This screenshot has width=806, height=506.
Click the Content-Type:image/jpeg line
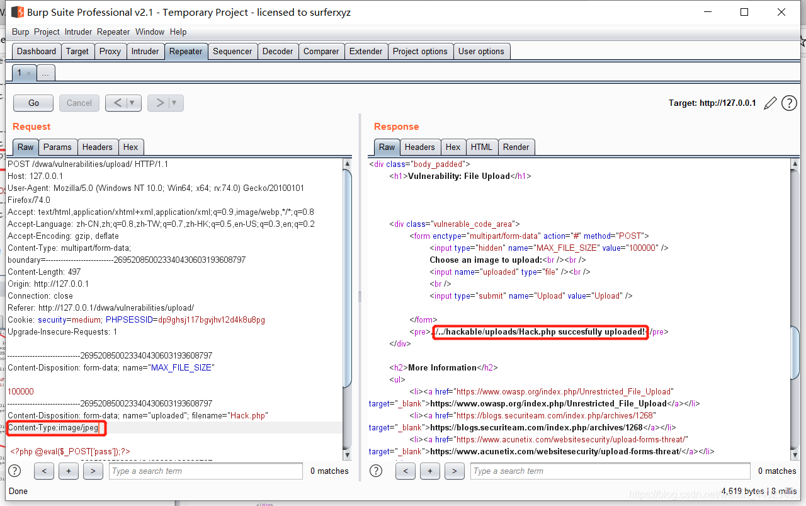54,428
